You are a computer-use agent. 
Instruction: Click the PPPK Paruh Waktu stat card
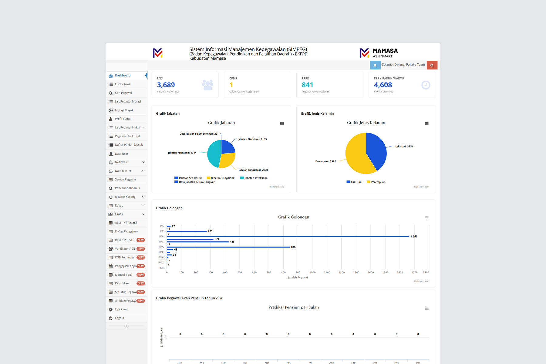[x=402, y=85]
